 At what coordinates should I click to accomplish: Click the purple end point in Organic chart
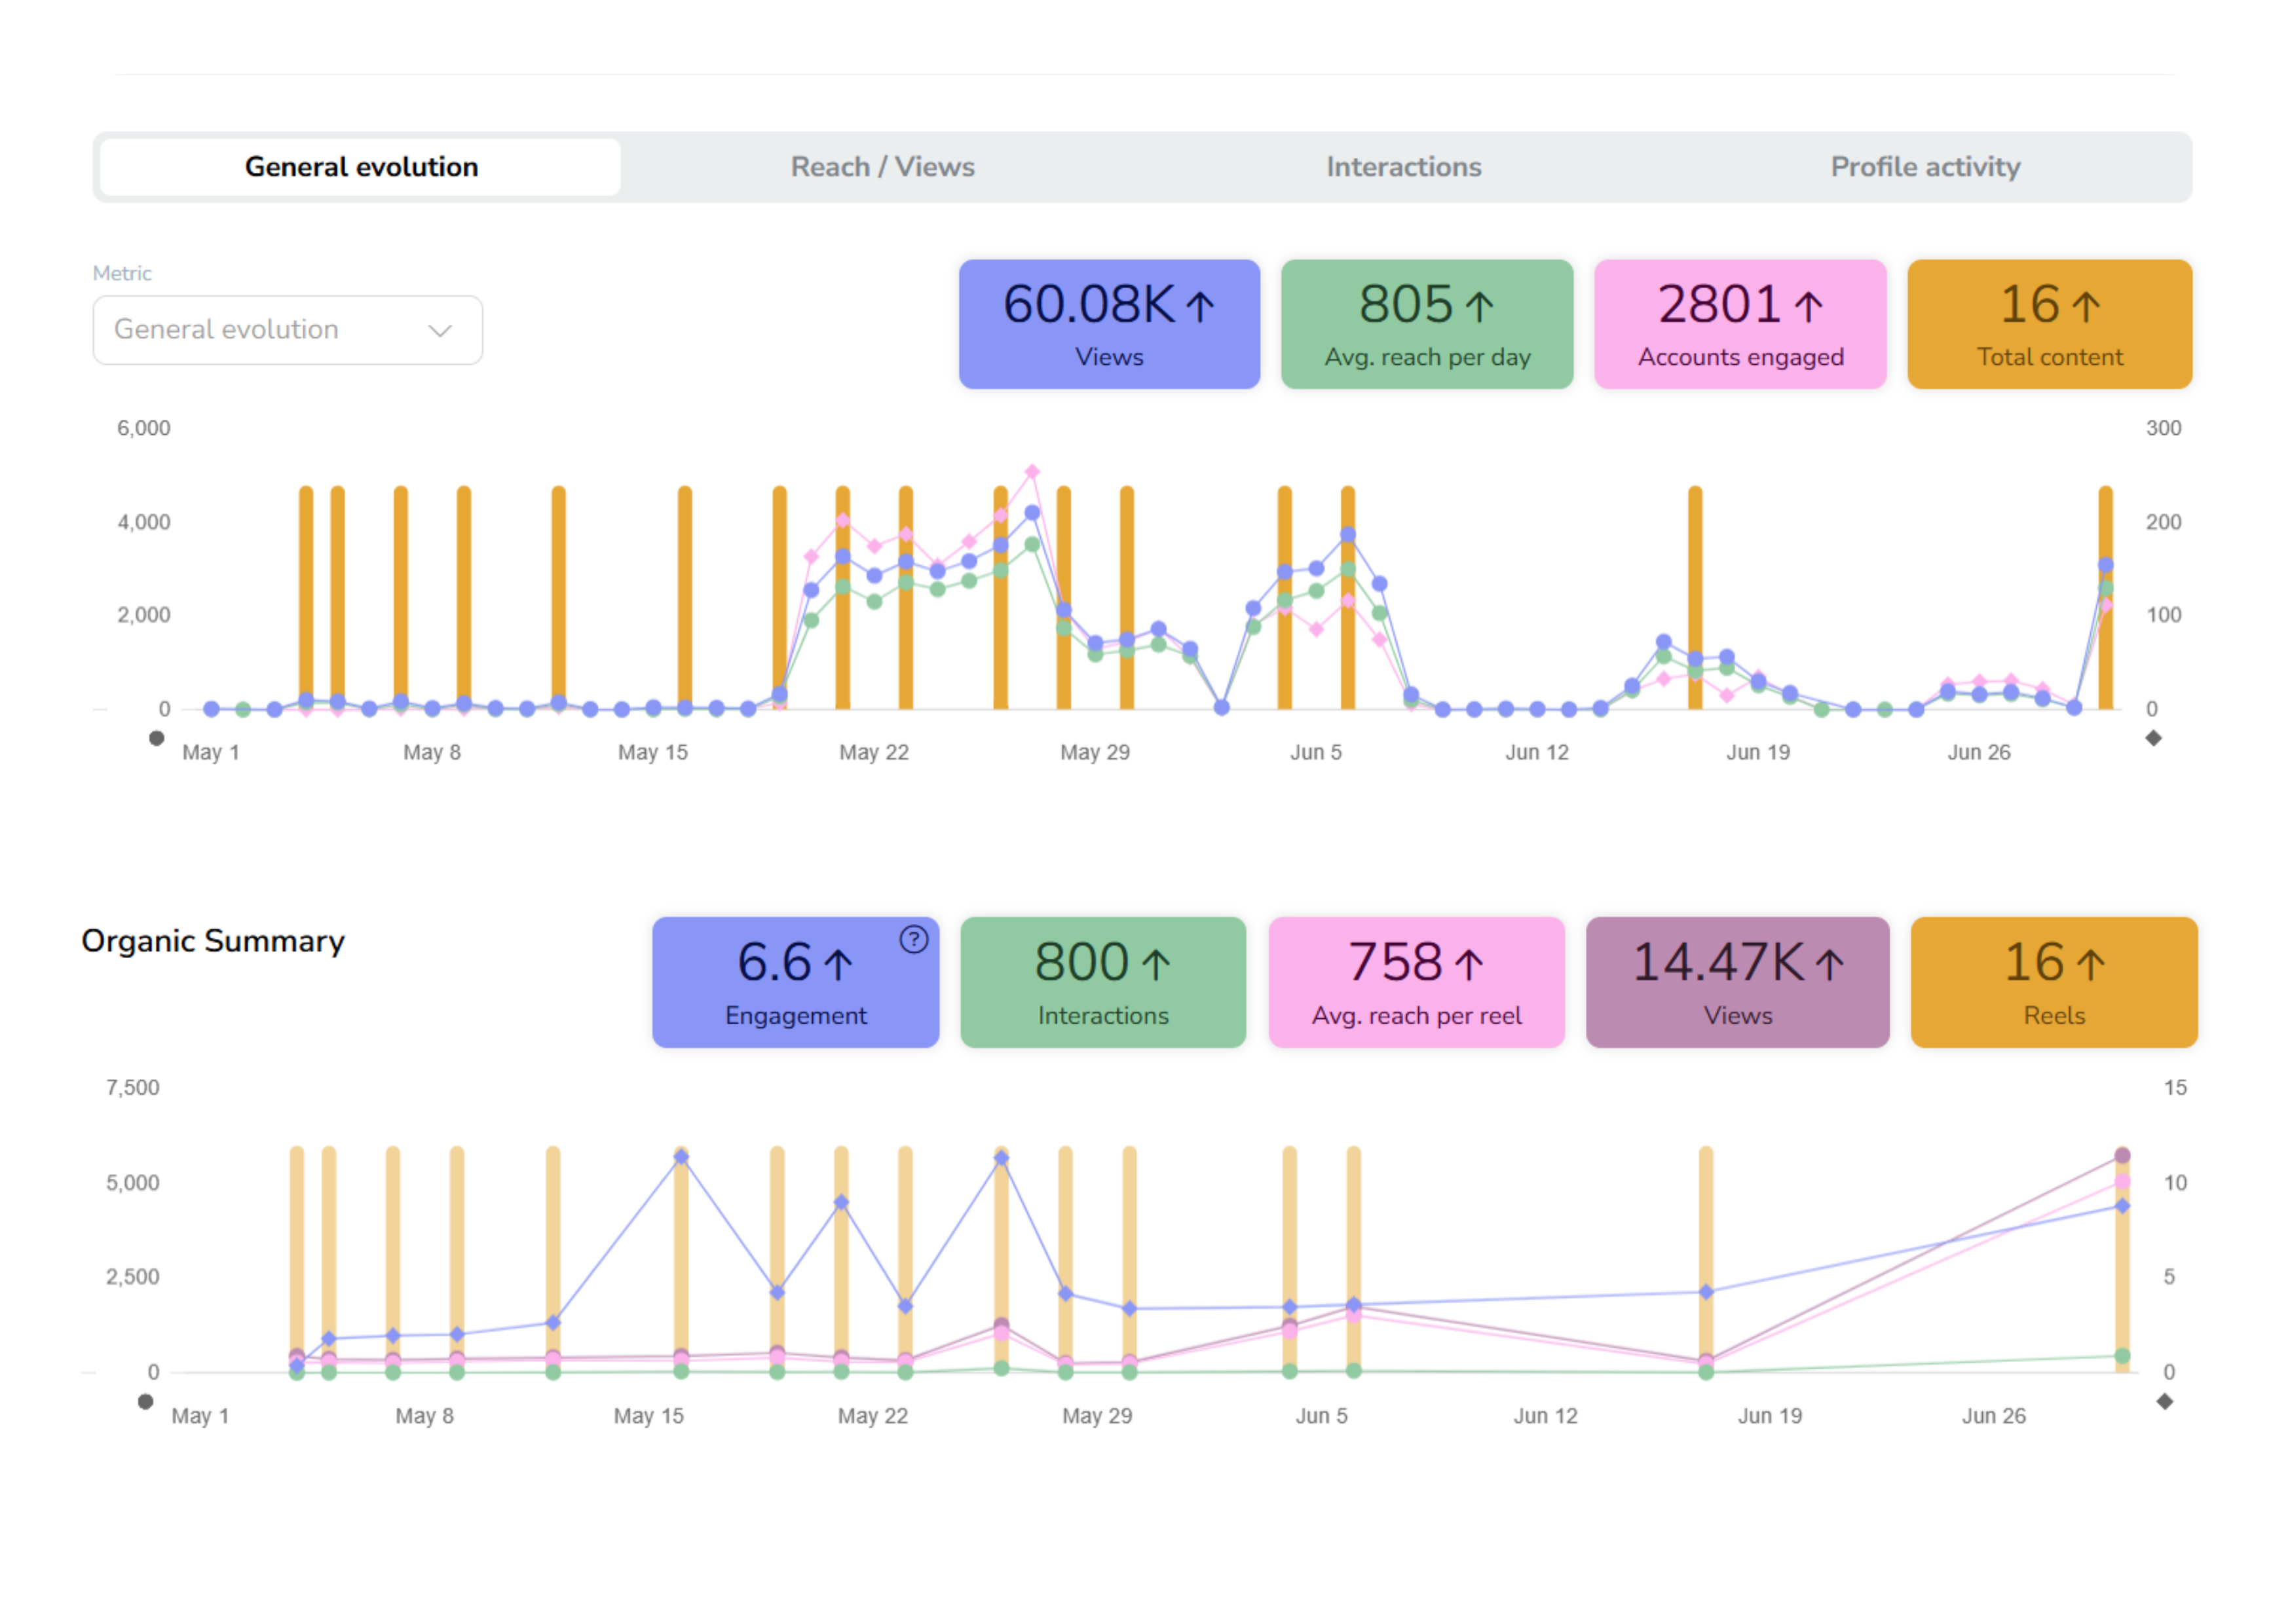pos(2122,1156)
